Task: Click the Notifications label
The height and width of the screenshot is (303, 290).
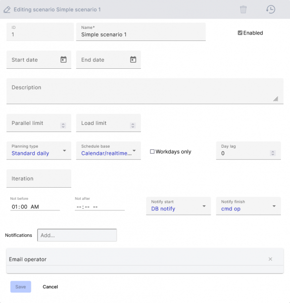Action: point(19,235)
